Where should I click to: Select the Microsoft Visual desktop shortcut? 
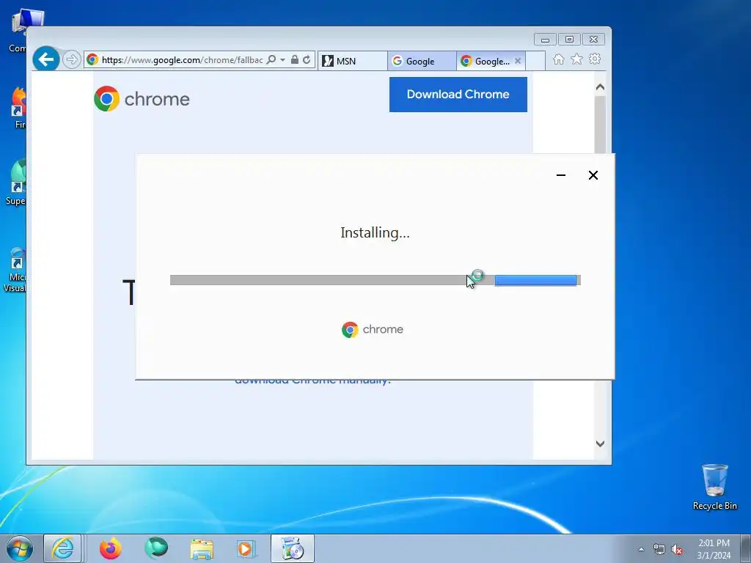click(16, 270)
